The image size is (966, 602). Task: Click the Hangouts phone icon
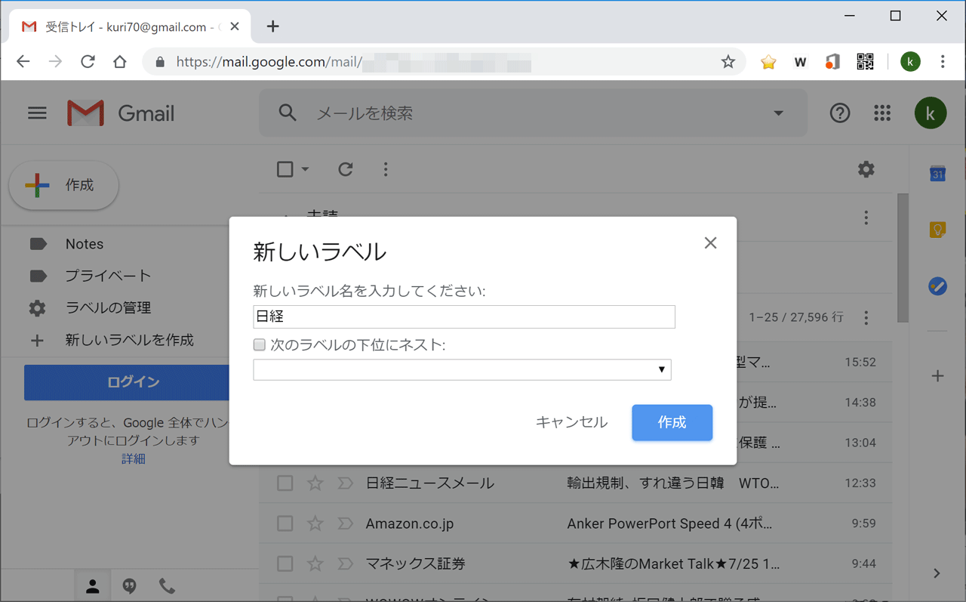click(167, 586)
